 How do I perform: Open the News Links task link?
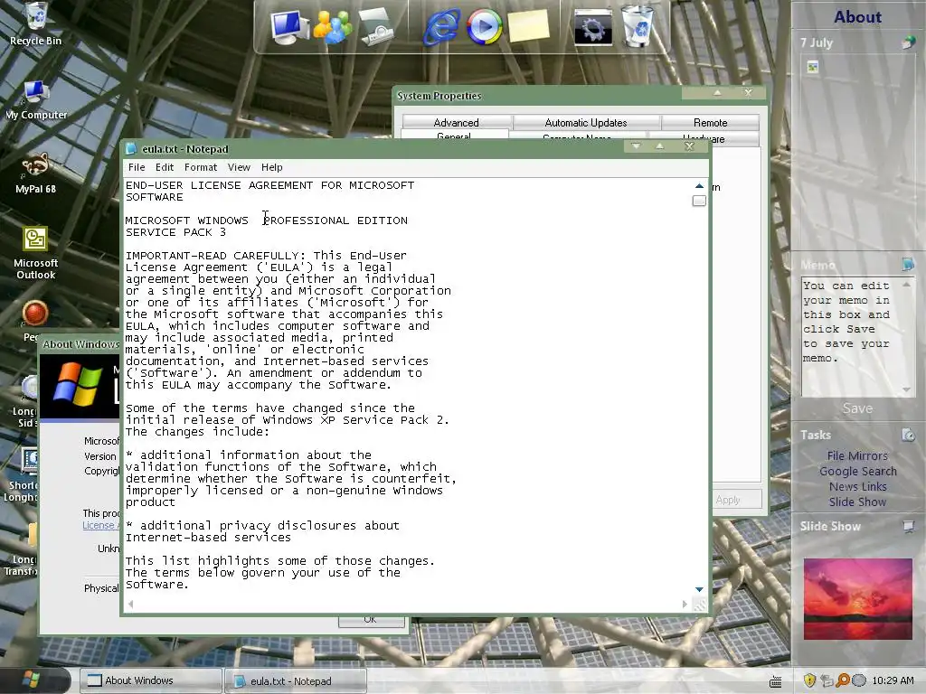point(857,486)
